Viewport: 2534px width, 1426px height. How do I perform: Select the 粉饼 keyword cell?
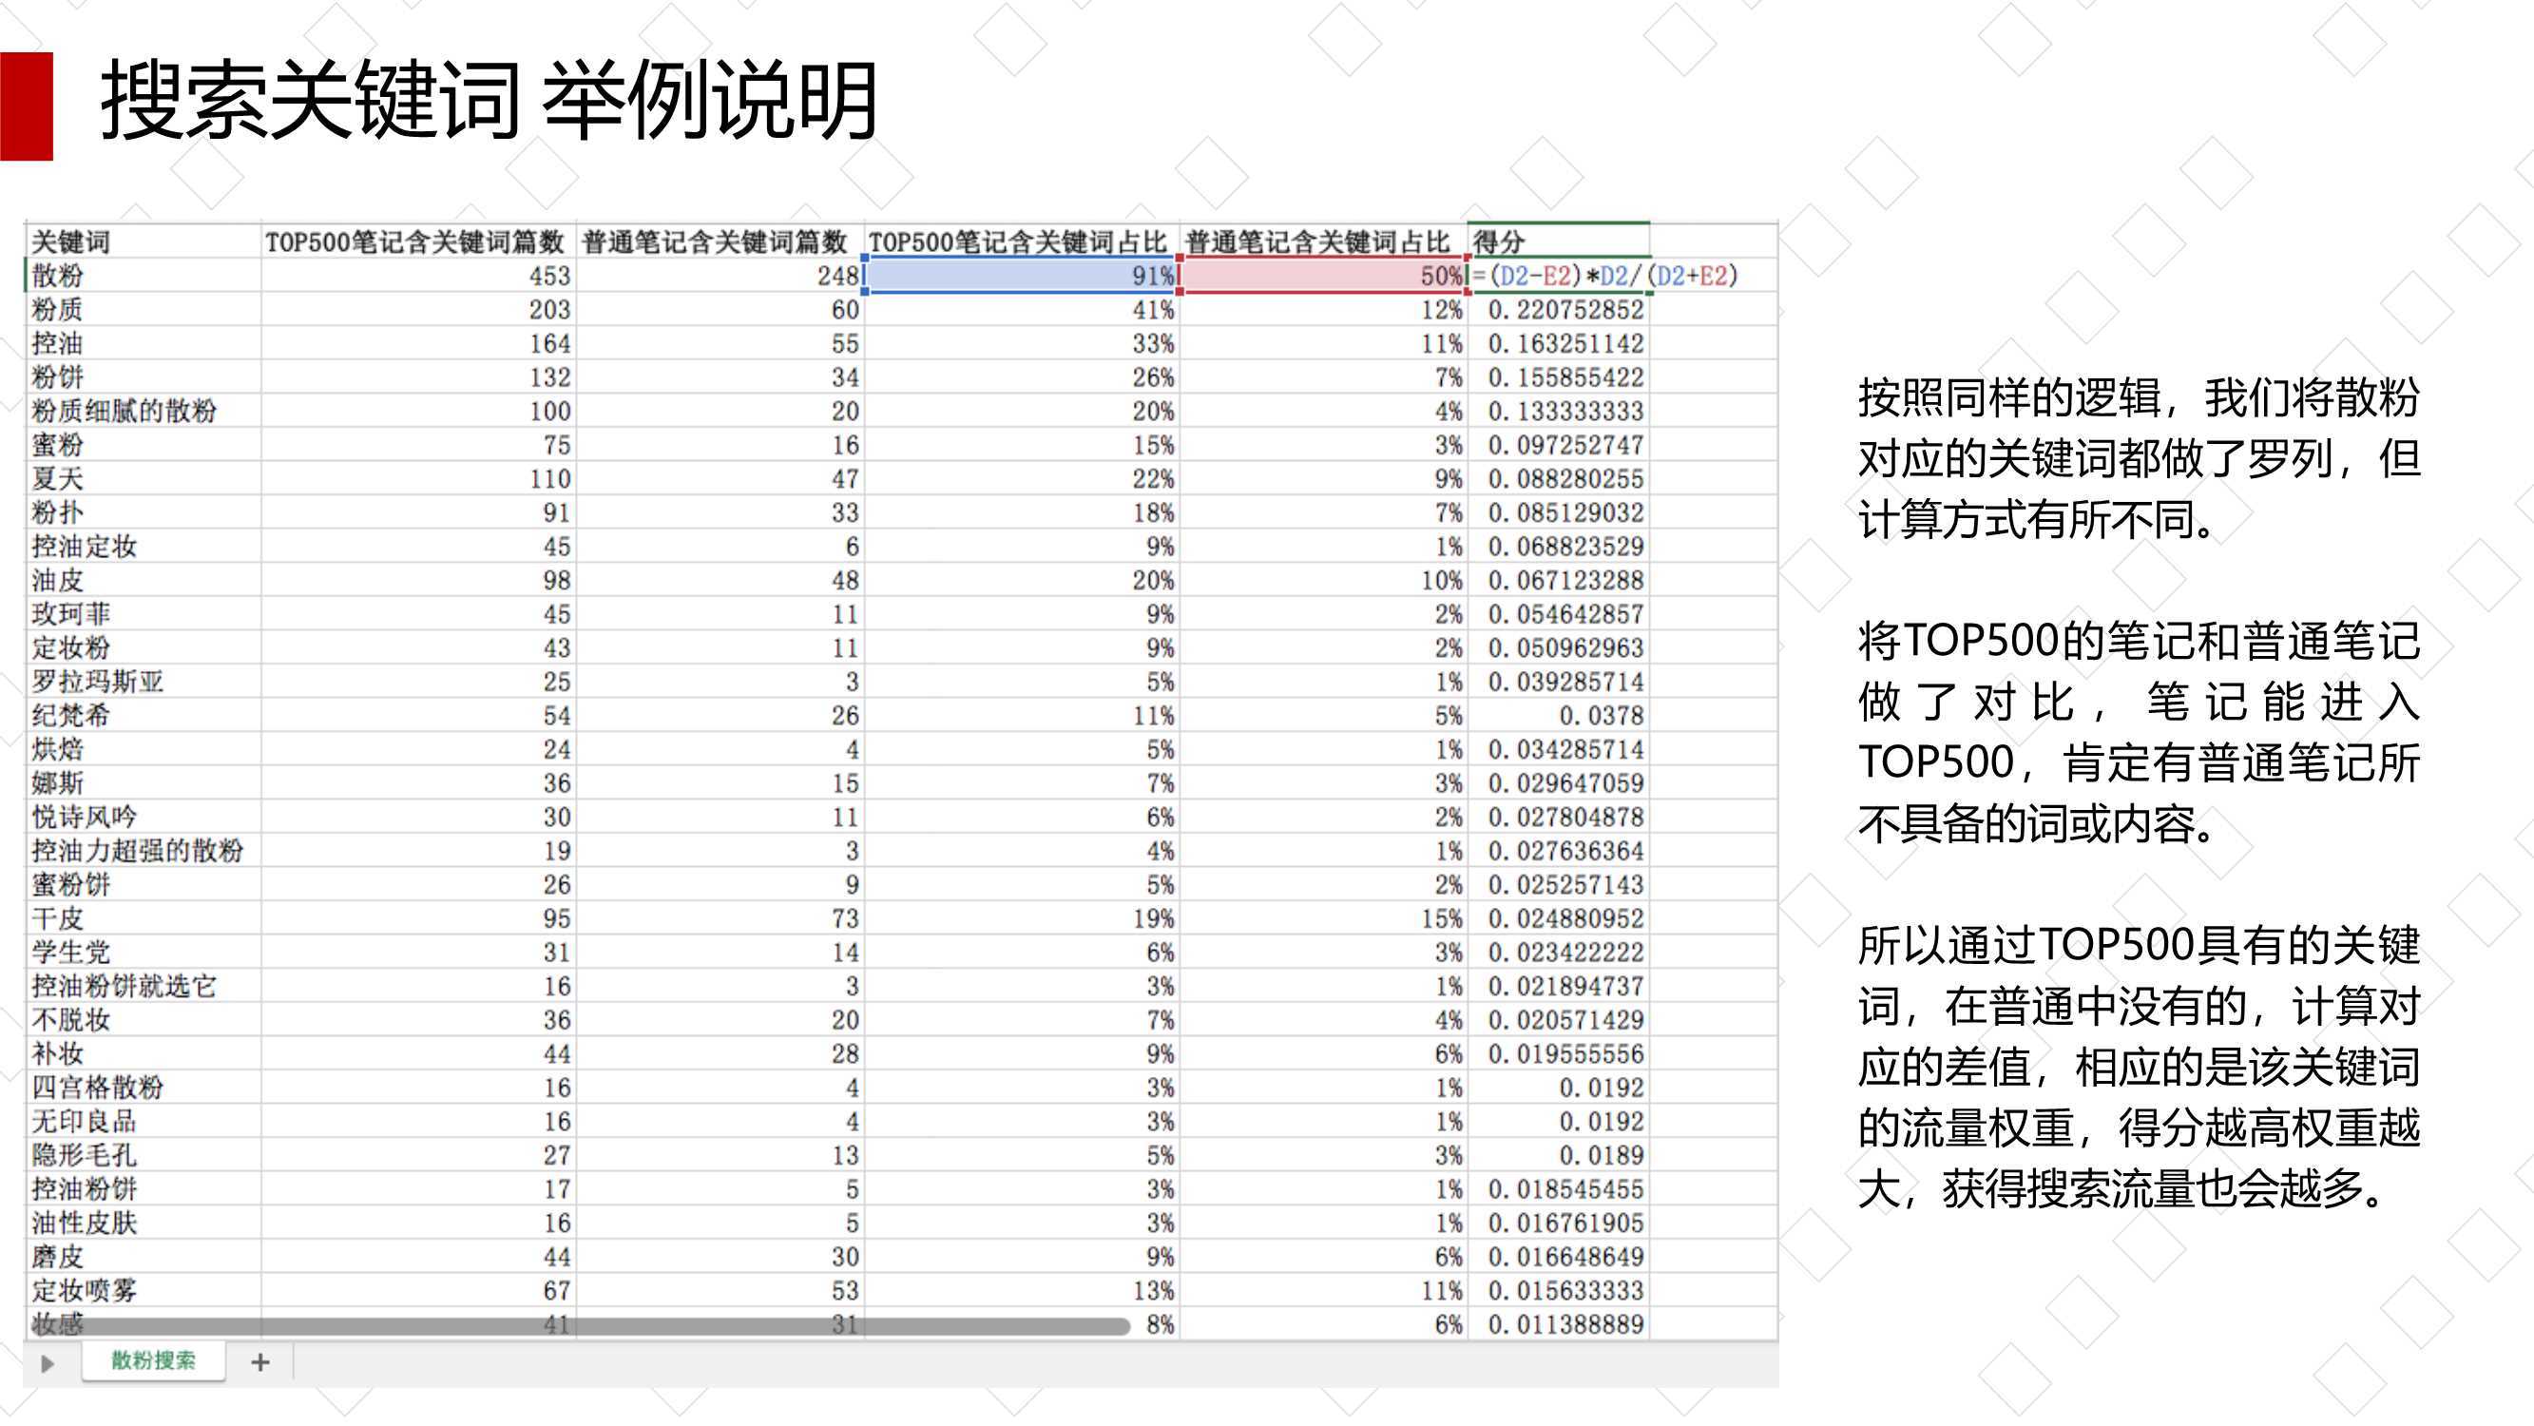(143, 376)
